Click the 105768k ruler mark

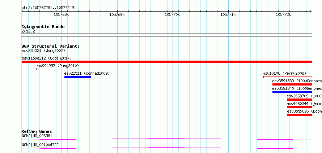61,14
